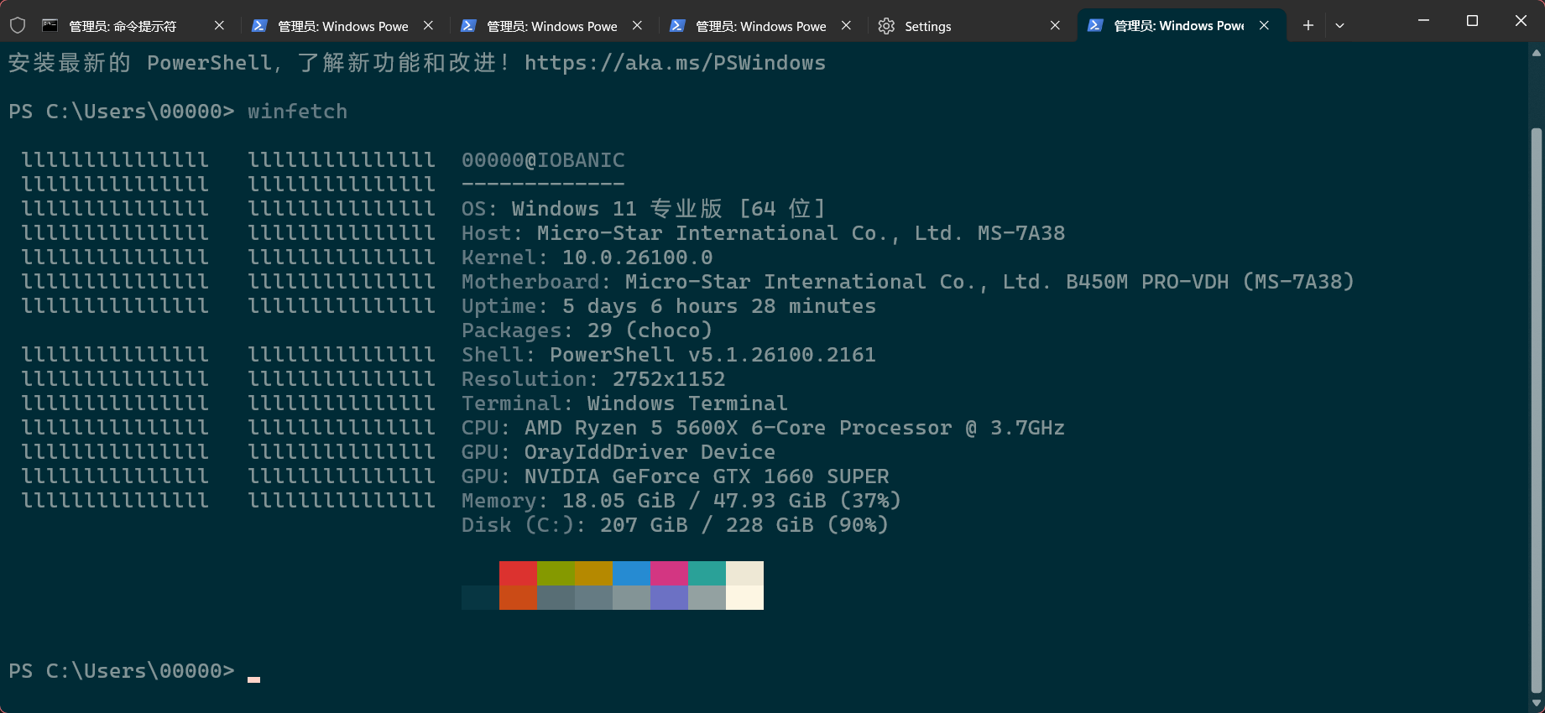Screen dimensions: 1545x713
Task: Click the CPU: AMD Ryzen 5 5600X line
Action: [763, 428]
